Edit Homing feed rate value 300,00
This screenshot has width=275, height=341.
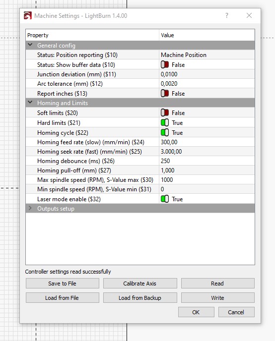click(x=169, y=142)
